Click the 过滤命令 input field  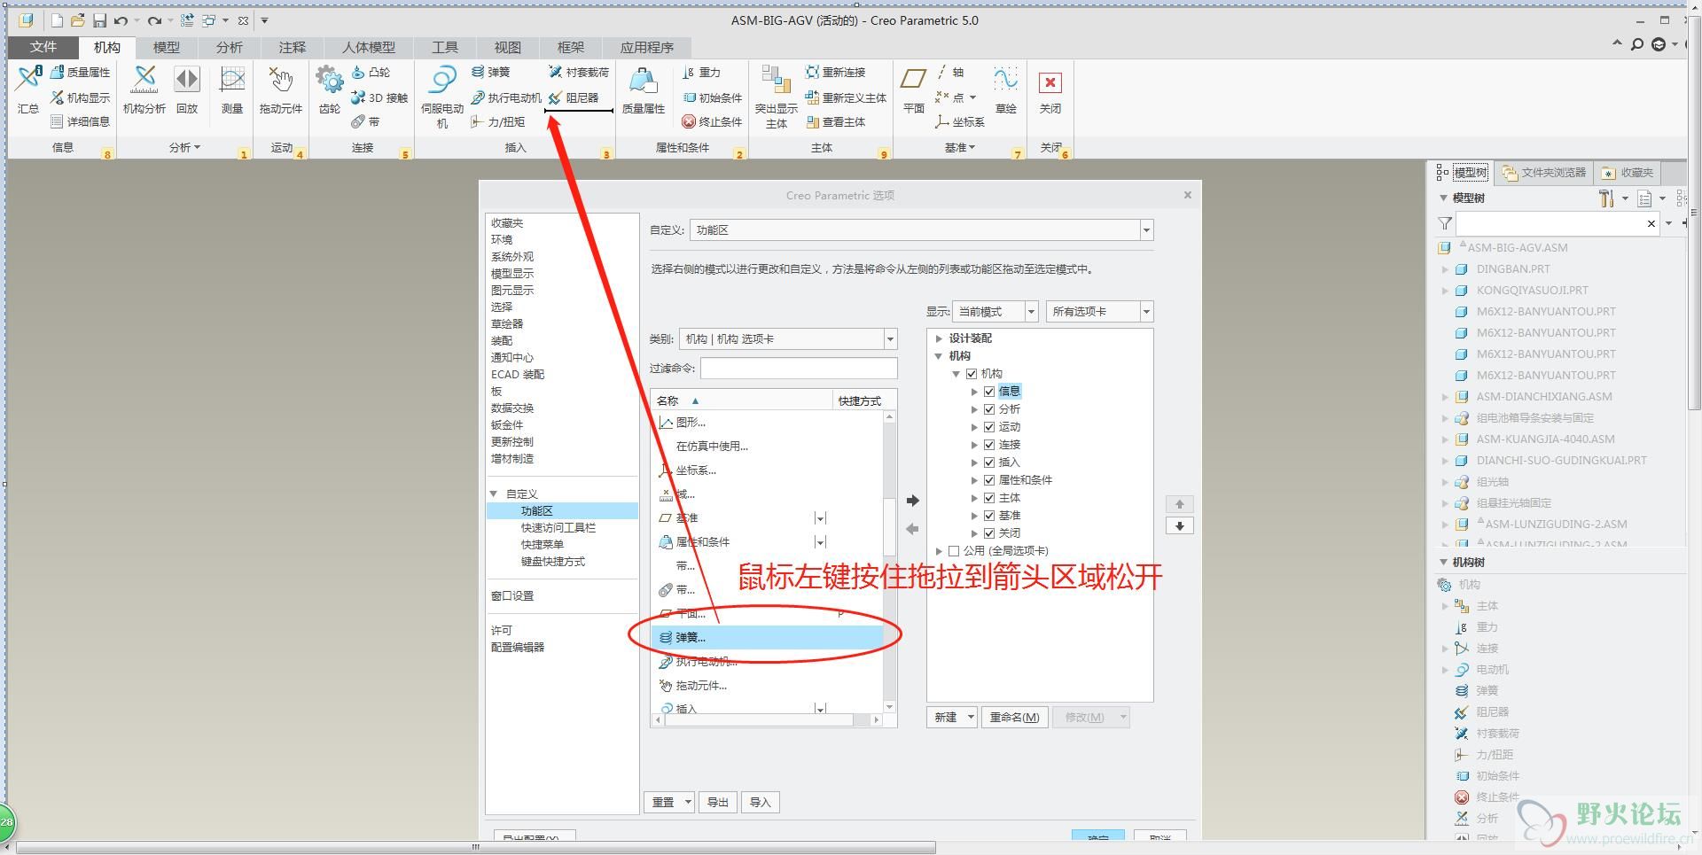tap(799, 369)
